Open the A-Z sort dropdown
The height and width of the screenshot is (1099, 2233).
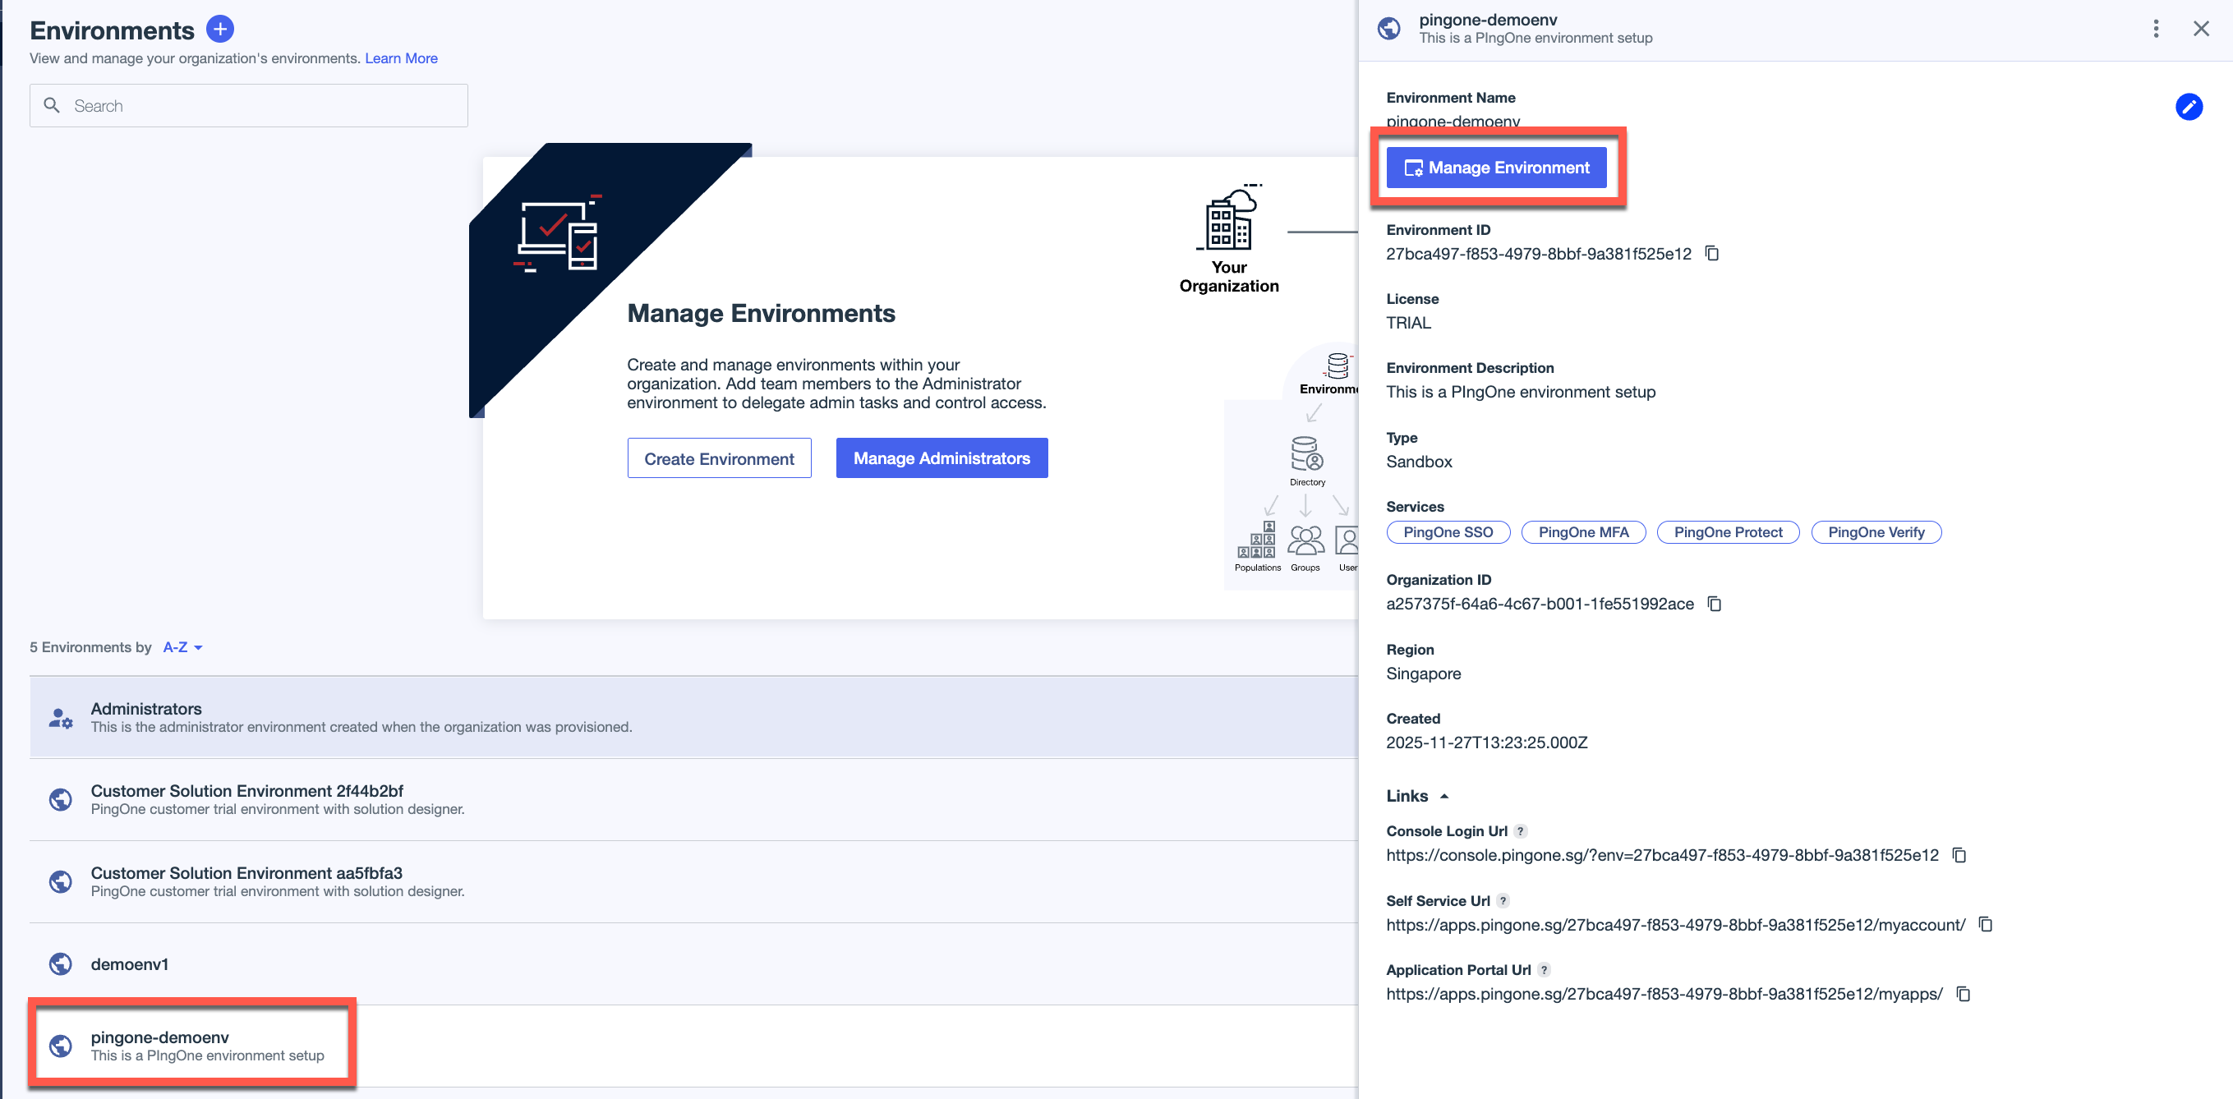[x=182, y=647]
